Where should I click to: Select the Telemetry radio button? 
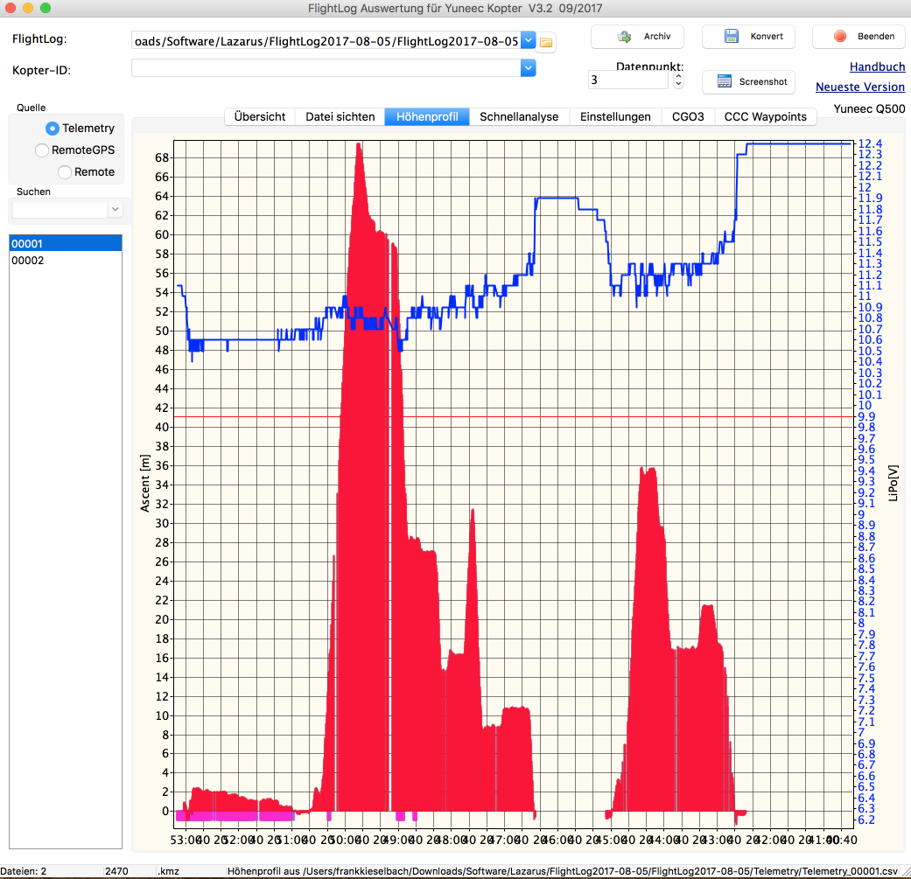point(53,129)
